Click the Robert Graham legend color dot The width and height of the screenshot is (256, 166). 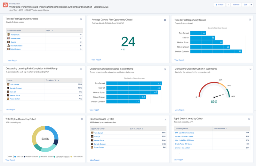(x=25, y=157)
